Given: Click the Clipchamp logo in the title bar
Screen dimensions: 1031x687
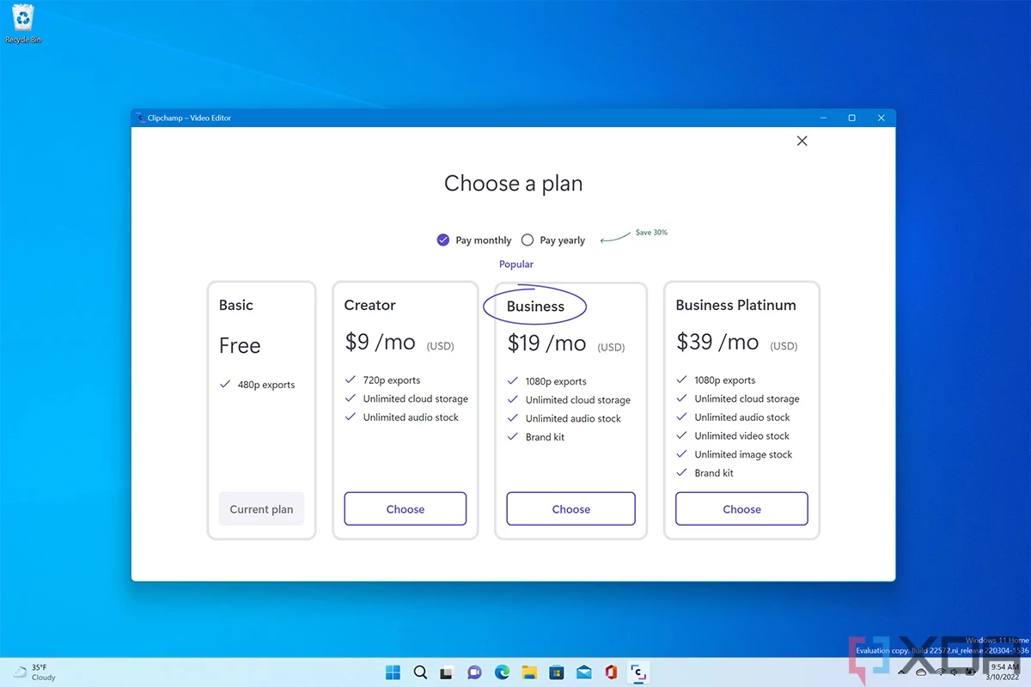Looking at the screenshot, I should pos(140,118).
